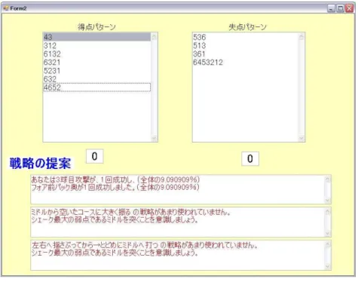The image size is (358, 282).
Task: Click the text box starting ミドルから空いたコース
Action: 181,222
